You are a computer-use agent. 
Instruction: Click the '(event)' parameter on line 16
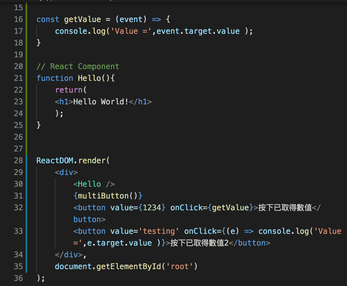131,19
